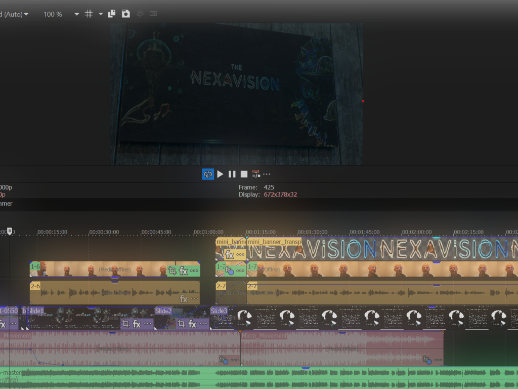
Task: Toggle the HDR preview indicator
Action: pyautogui.click(x=153, y=14)
